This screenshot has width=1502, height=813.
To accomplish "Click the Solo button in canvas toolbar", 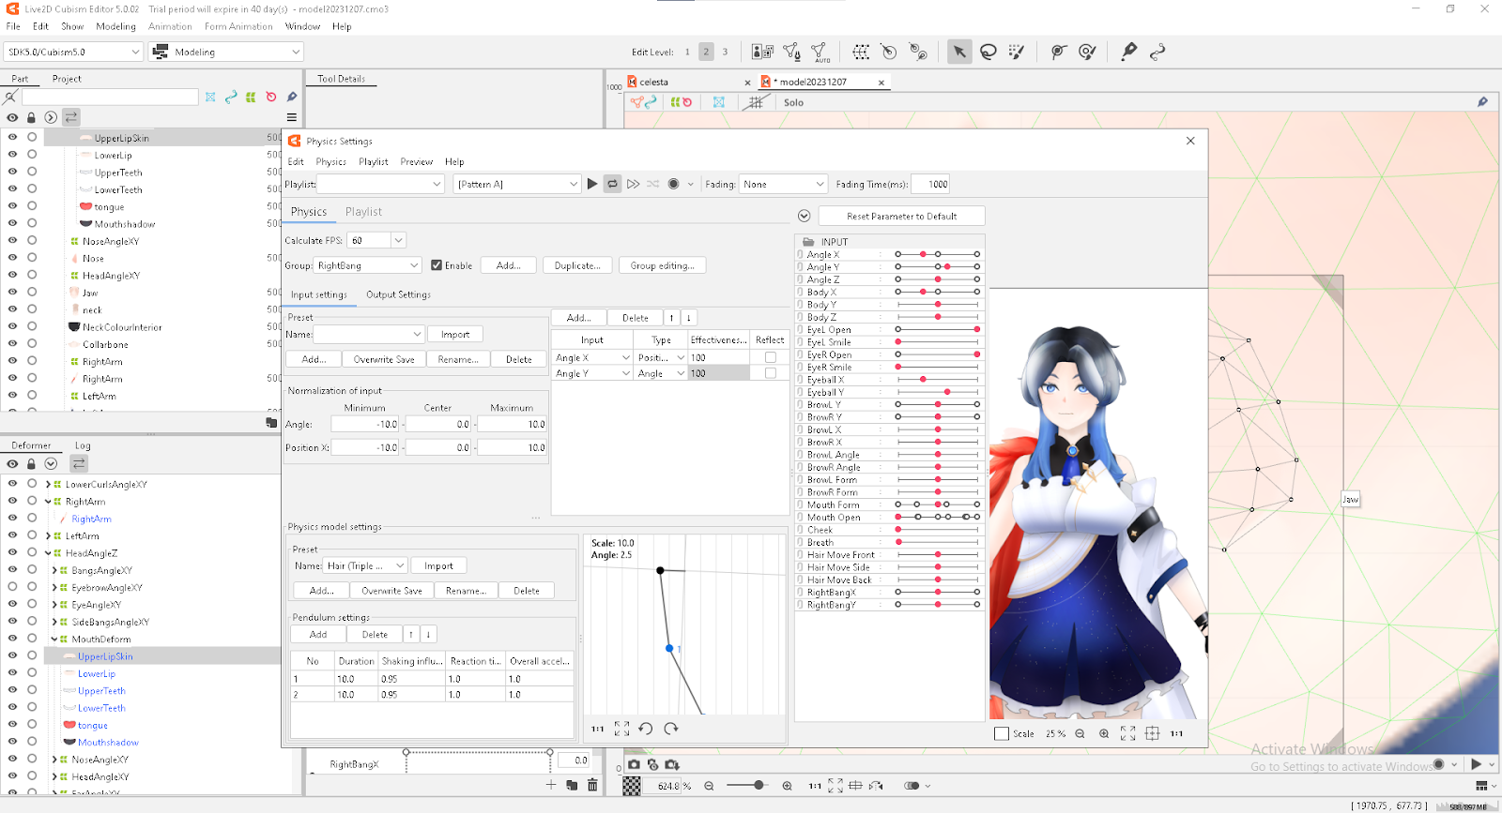I will [793, 102].
